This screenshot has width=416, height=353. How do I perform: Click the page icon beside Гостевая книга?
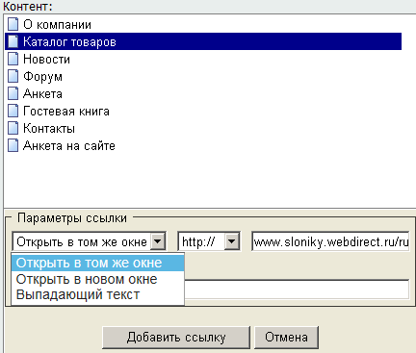coord(13,111)
